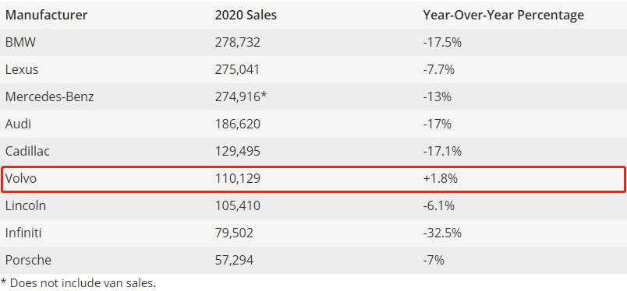Click the Mercedes-Benz row name
The width and height of the screenshot is (627, 291).
(50, 96)
